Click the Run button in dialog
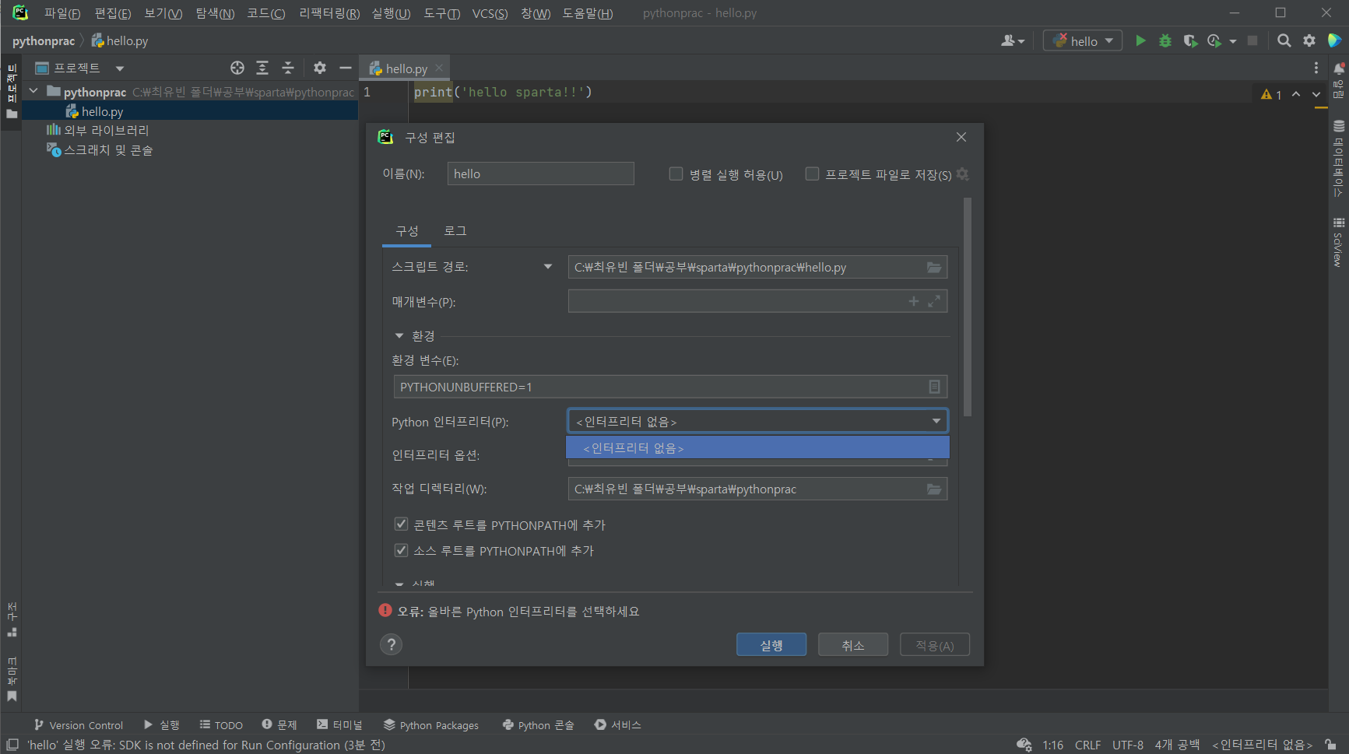The height and width of the screenshot is (754, 1349). [x=771, y=644]
